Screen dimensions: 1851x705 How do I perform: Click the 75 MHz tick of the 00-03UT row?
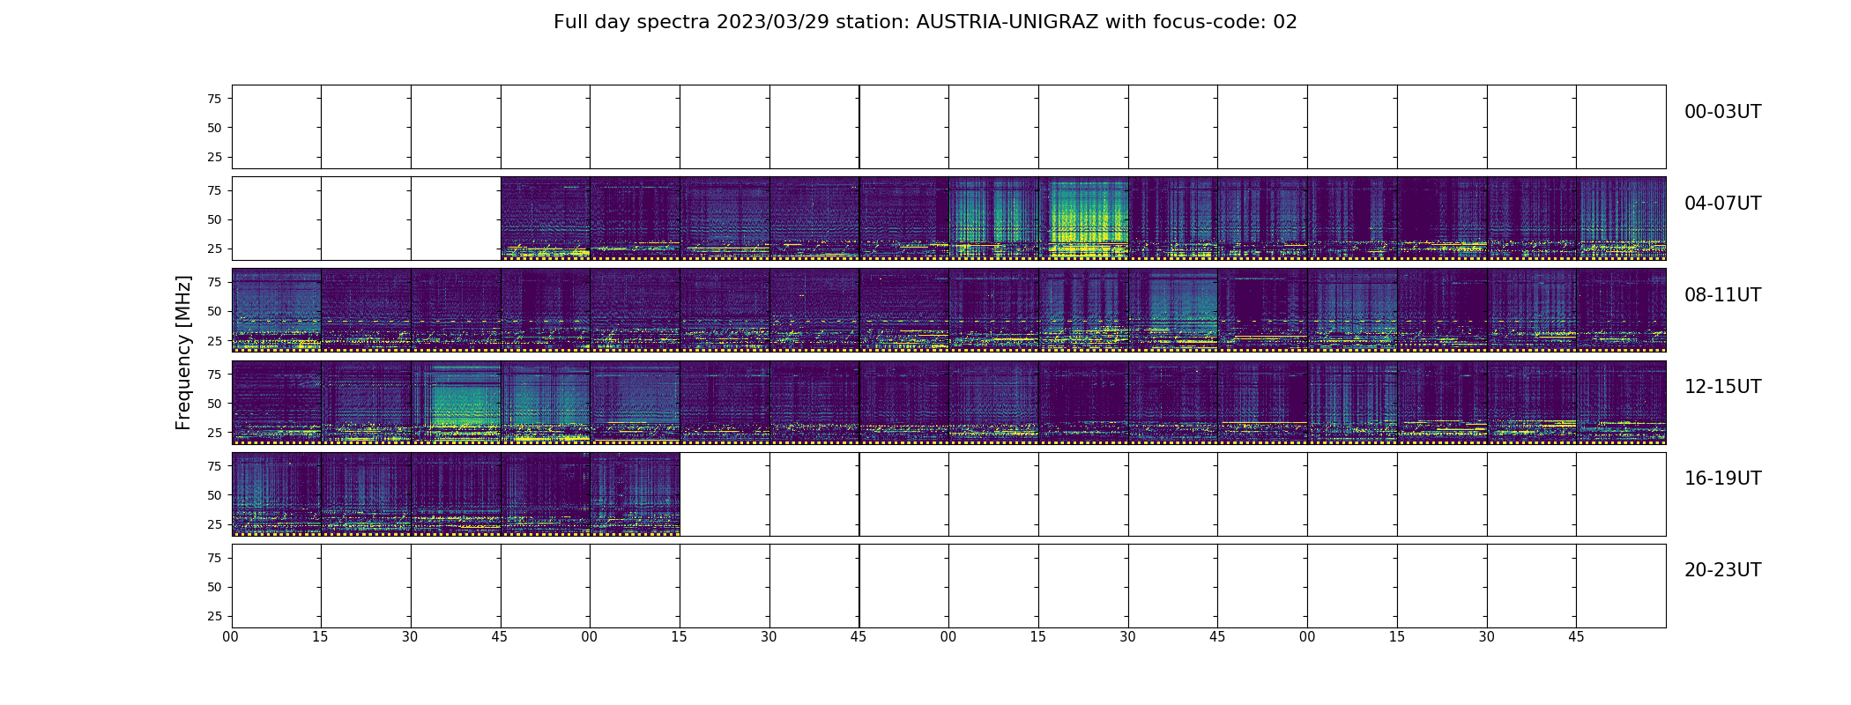tap(214, 99)
